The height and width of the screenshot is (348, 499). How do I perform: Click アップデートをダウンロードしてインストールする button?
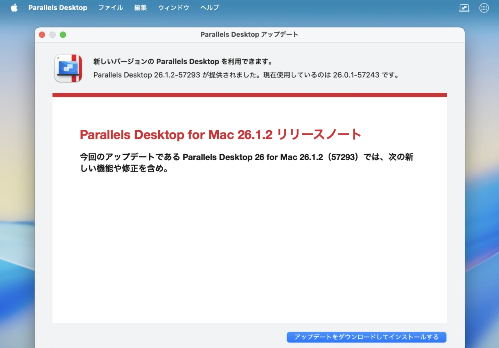[366, 337]
